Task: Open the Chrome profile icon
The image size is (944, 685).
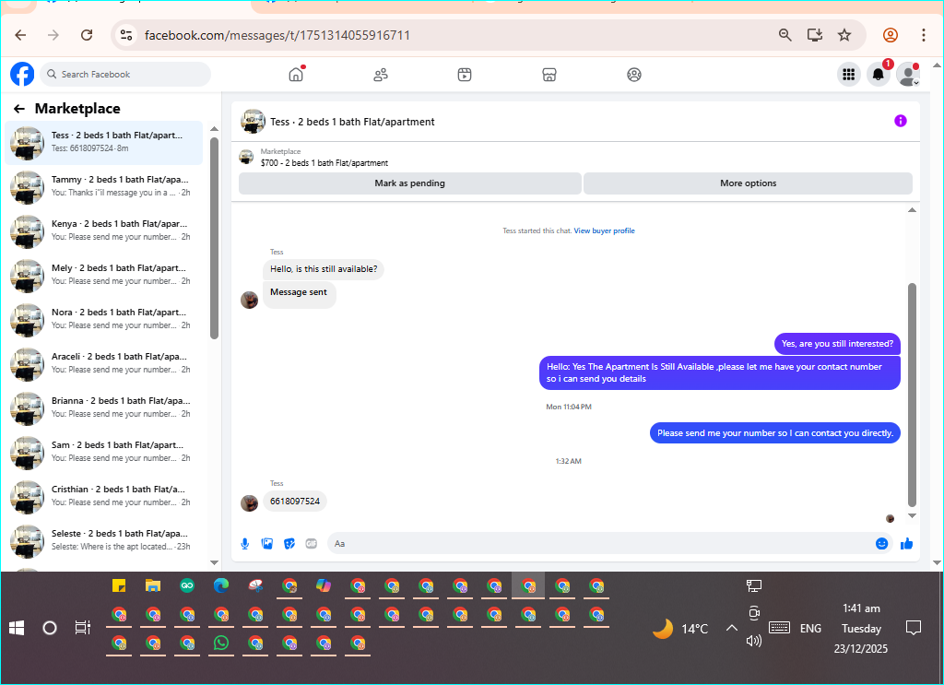Action: pos(890,35)
